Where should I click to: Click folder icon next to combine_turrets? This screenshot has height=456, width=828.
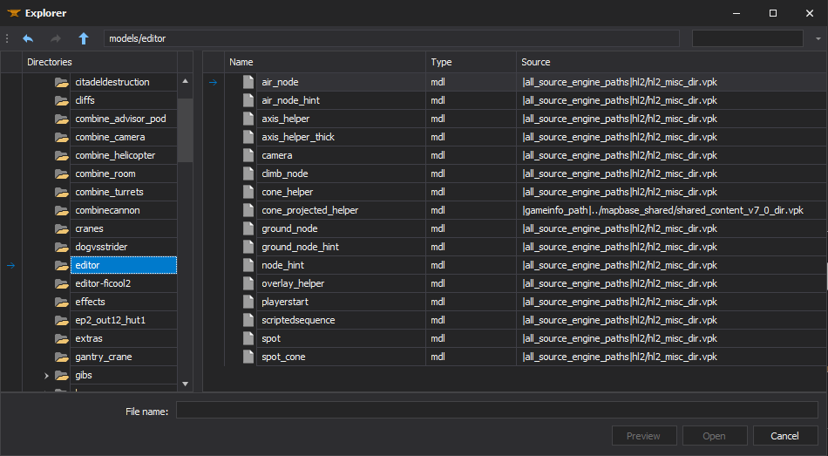pyautogui.click(x=61, y=192)
